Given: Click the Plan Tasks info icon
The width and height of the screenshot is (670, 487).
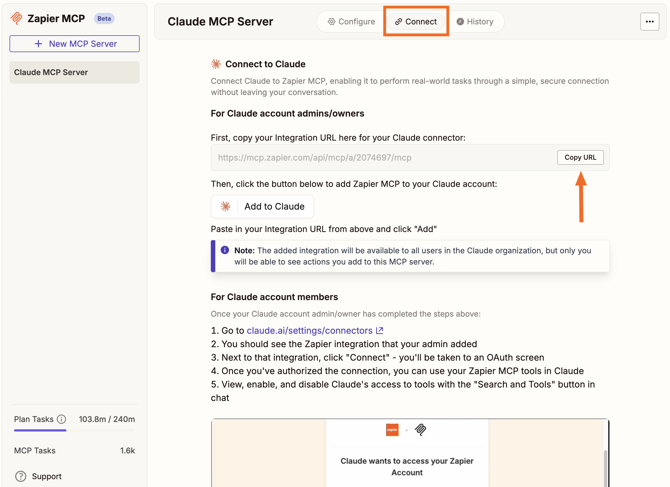Looking at the screenshot, I should click(61, 419).
